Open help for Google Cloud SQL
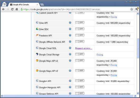This screenshot has width=140, height=98. tap(70, 48)
